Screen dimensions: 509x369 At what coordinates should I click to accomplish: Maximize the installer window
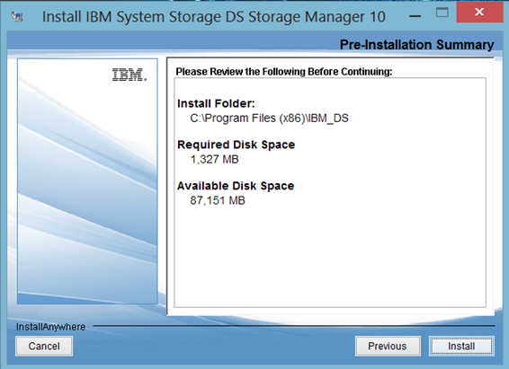(442, 13)
